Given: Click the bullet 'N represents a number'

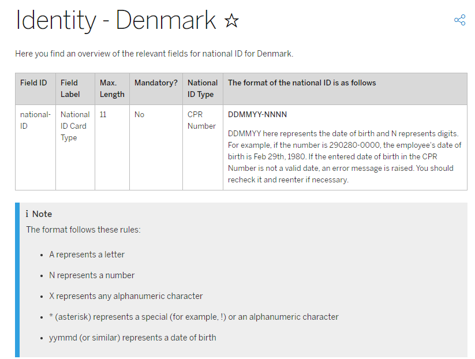Looking at the screenshot, I should tap(92, 275).
